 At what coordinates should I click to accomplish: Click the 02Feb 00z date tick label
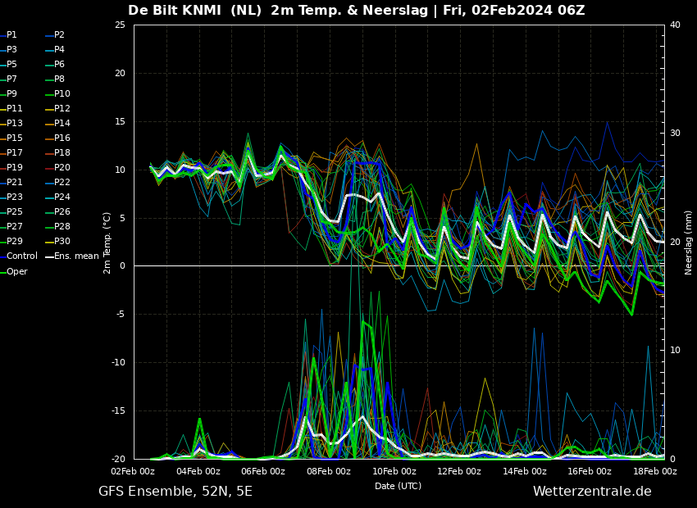tap(133, 472)
